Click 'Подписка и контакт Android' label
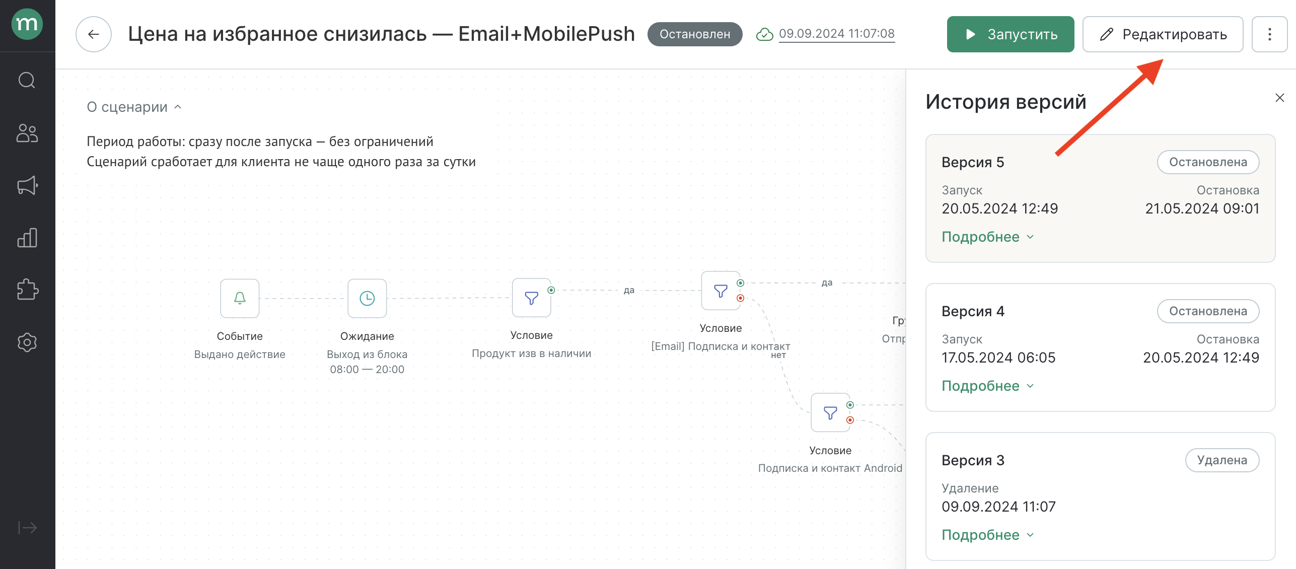This screenshot has height=569, width=1296. coord(830,468)
